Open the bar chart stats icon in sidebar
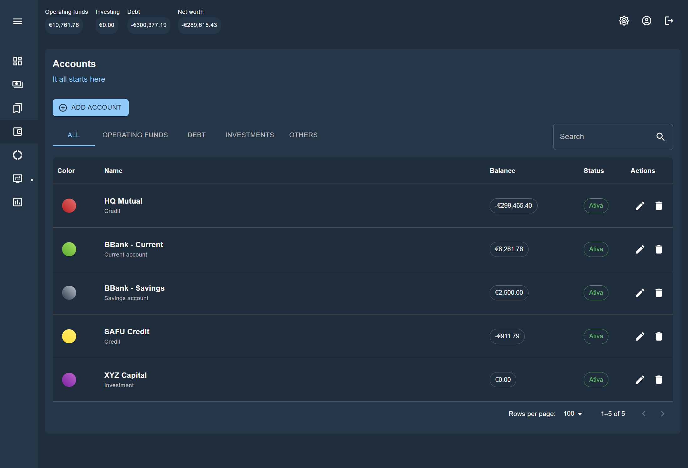 [x=18, y=202]
